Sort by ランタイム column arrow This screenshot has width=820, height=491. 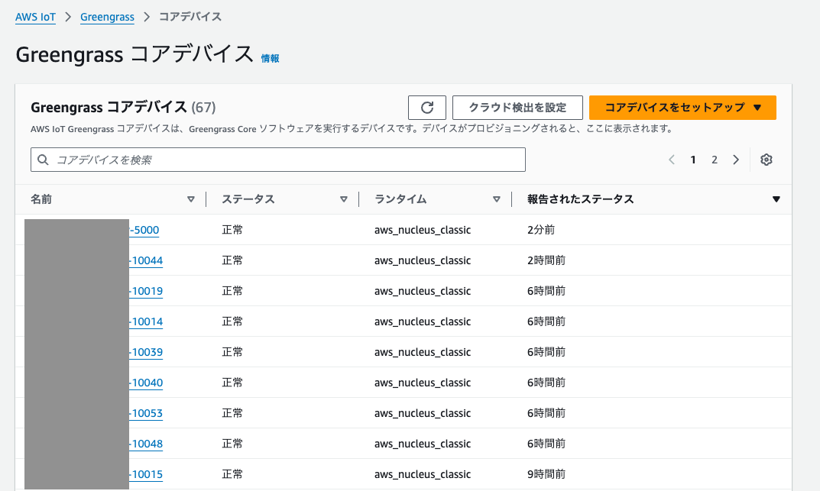[x=496, y=199]
